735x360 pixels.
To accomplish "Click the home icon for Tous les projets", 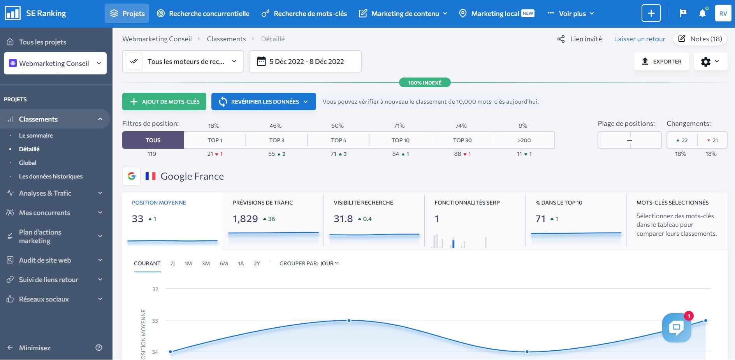I will pos(11,42).
